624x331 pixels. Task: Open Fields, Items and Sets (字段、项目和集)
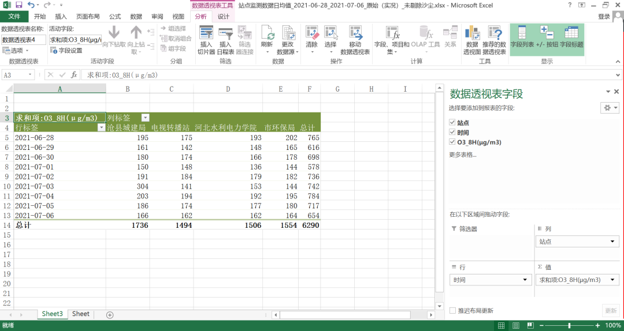tap(392, 40)
